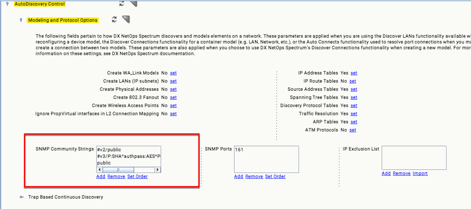Set Order of SNMP ports
Screen dimensions: 471x209
275,176
